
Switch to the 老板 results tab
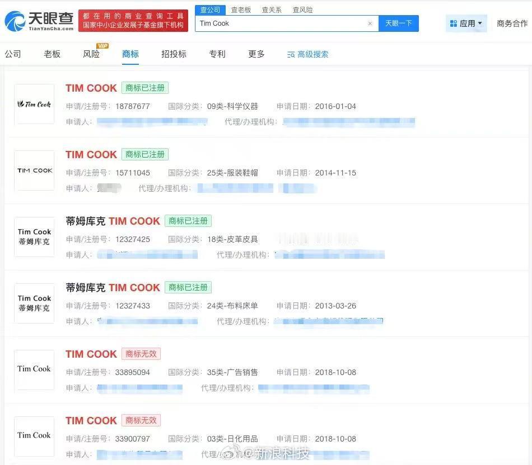click(x=52, y=54)
